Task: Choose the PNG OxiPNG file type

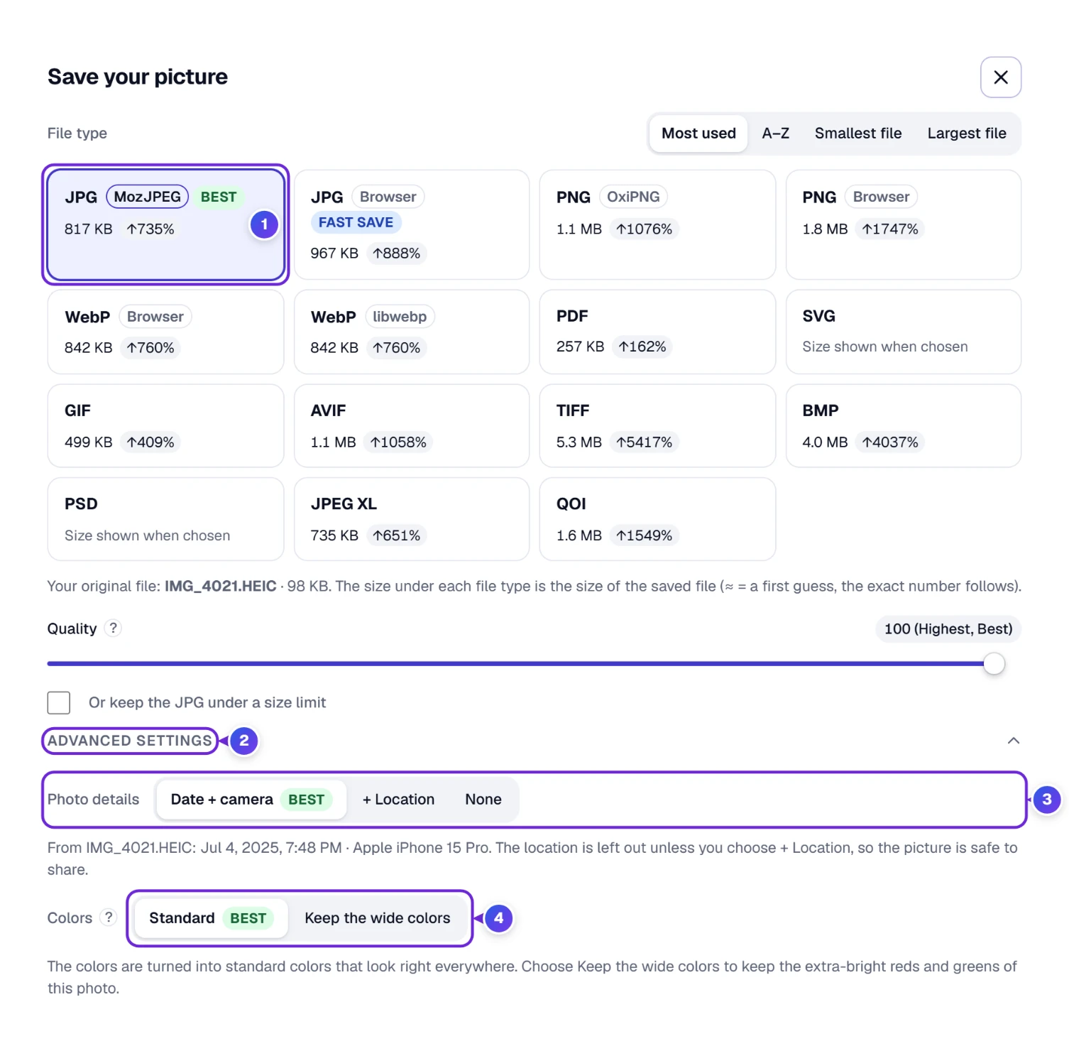Action: (657, 224)
